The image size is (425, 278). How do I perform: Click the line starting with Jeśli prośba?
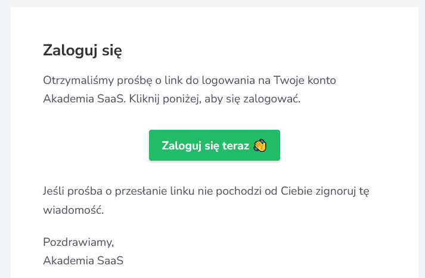coord(207,192)
